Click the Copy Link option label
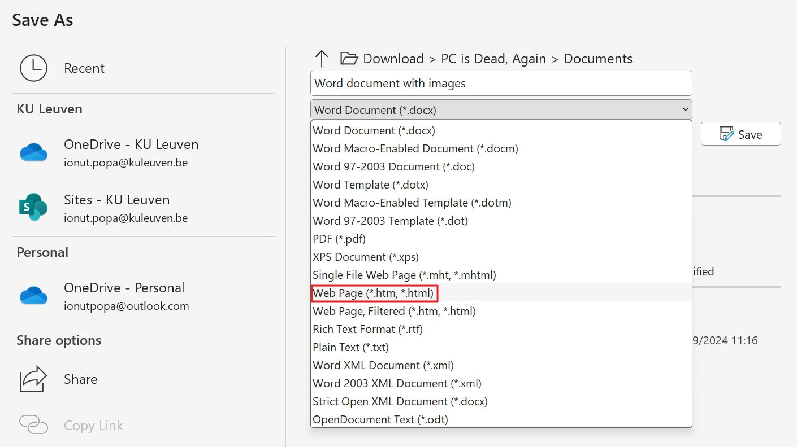 point(93,426)
